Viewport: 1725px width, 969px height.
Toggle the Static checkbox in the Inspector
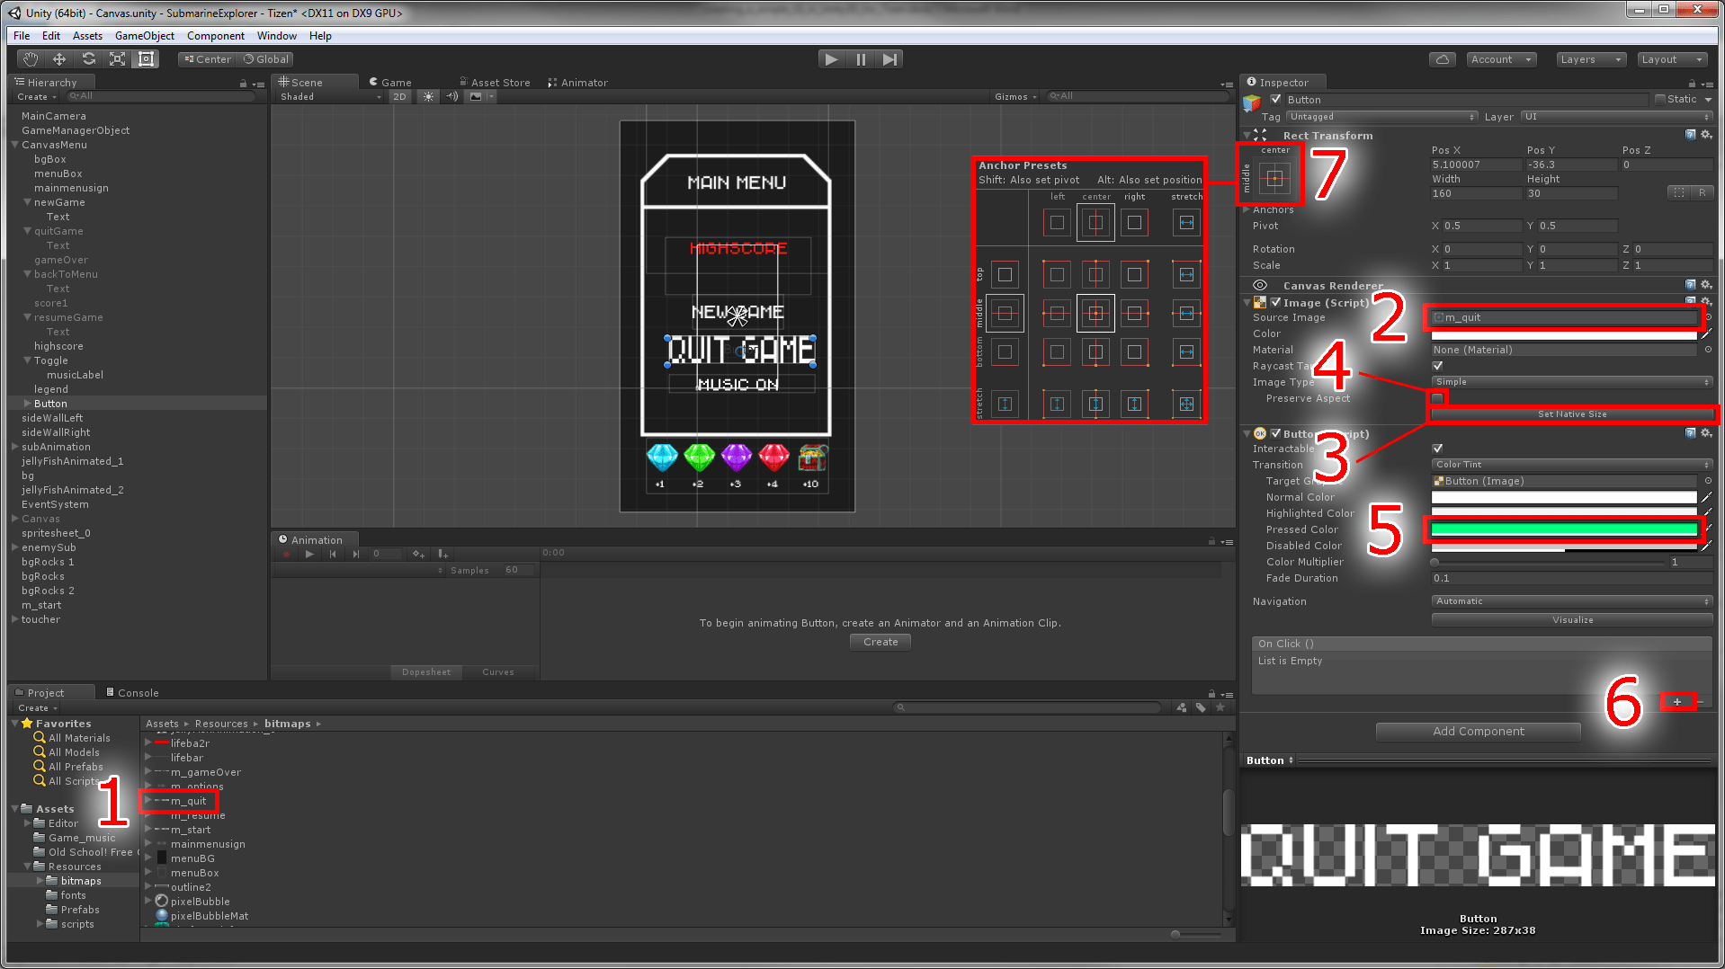click(x=1661, y=99)
